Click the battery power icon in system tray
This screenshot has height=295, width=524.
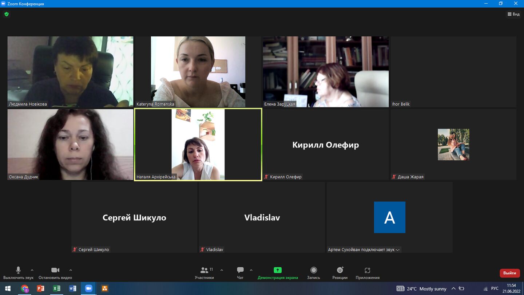(461, 289)
